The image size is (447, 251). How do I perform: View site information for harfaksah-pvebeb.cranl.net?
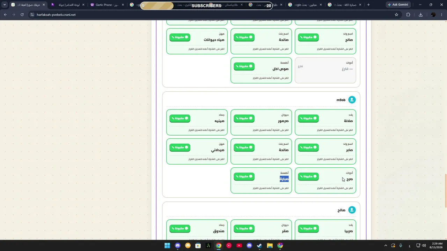(x=32, y=15)
